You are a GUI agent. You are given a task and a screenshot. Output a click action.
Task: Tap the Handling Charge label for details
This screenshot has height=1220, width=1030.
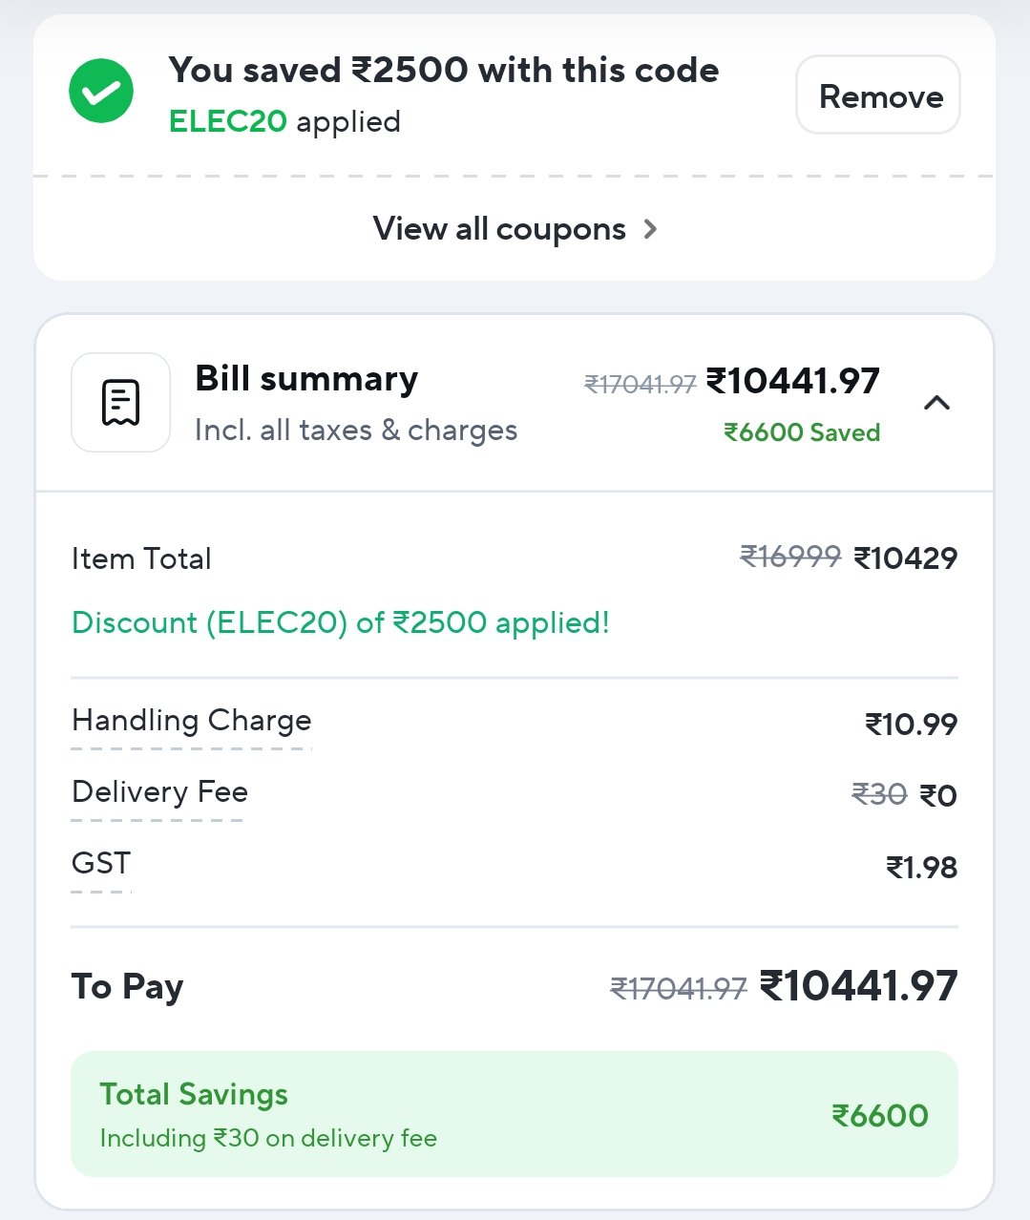192,721
